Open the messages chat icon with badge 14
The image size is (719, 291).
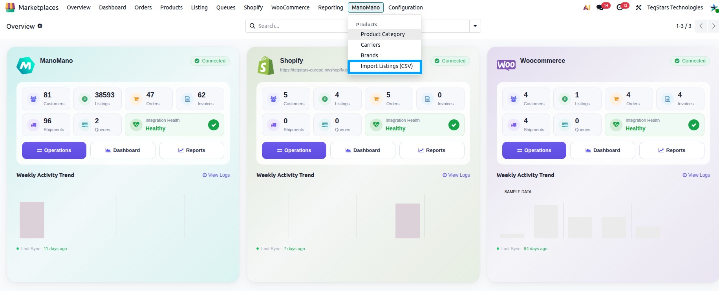[x=600, y=7]
